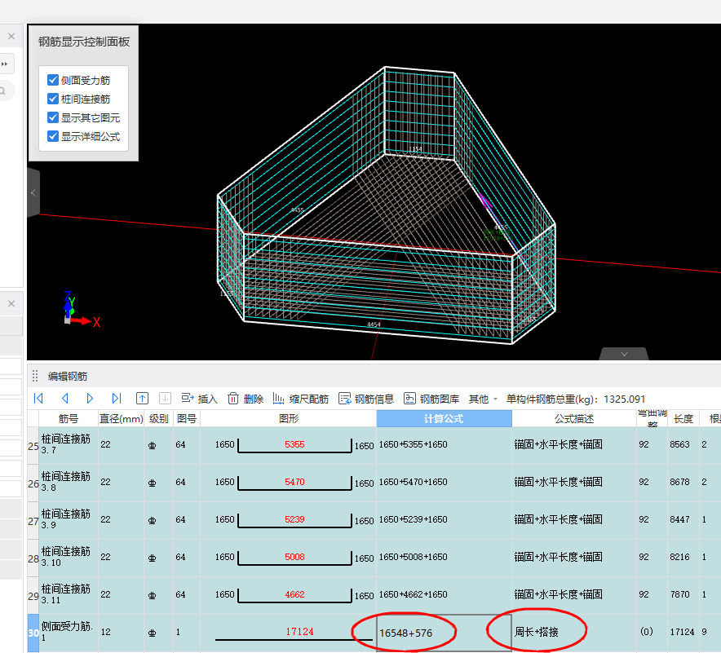Grab the 编辑钢筋 panel drag handle

point(35,376)
